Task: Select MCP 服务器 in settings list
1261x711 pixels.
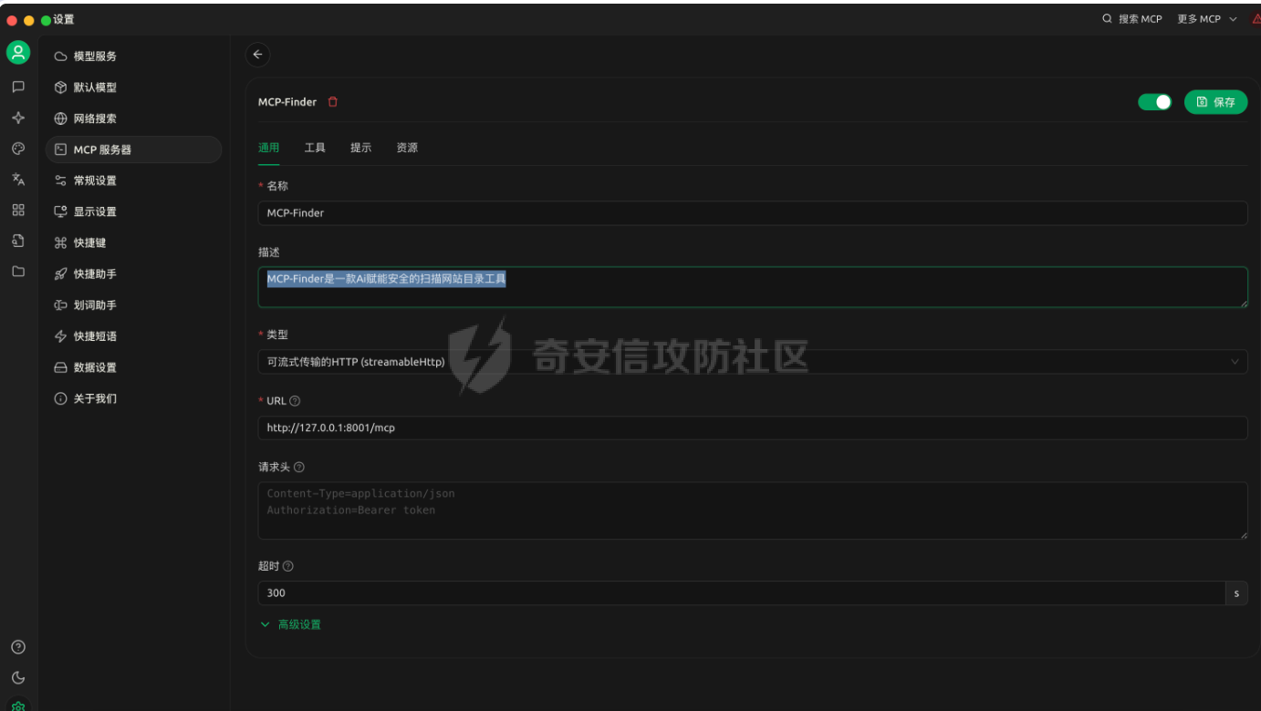Action: [x=133, y=149]
